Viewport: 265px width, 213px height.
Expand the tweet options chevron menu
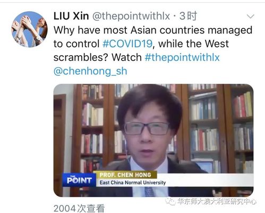click(250, 16)
